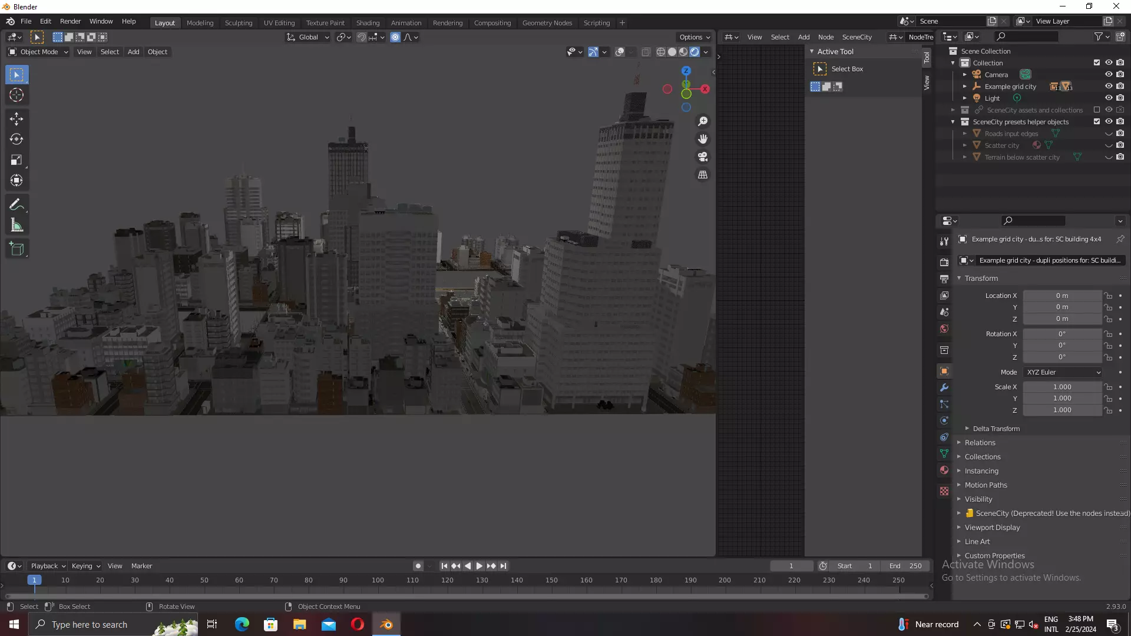1131x636 pixels.
Task: Uncheck the Collection exclude checkbox
Action: pos(1097,62)
